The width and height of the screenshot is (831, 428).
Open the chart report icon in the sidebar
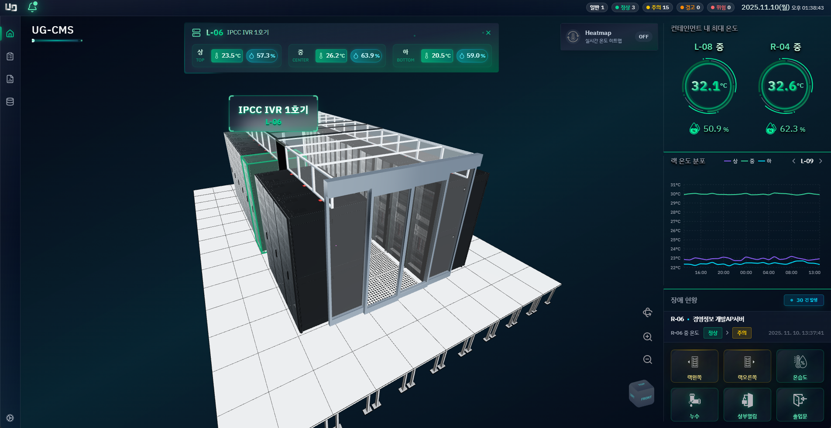point(10,79)
